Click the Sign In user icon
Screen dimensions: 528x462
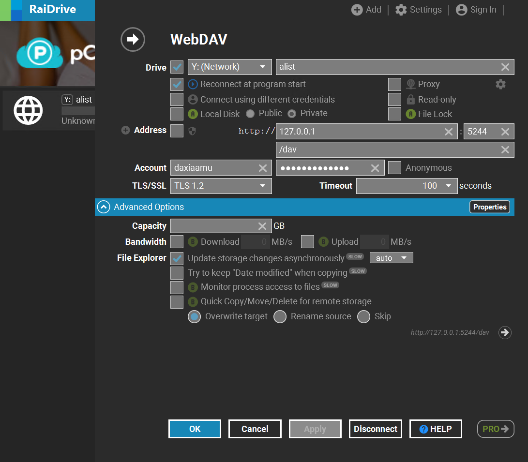click(461, 10)
